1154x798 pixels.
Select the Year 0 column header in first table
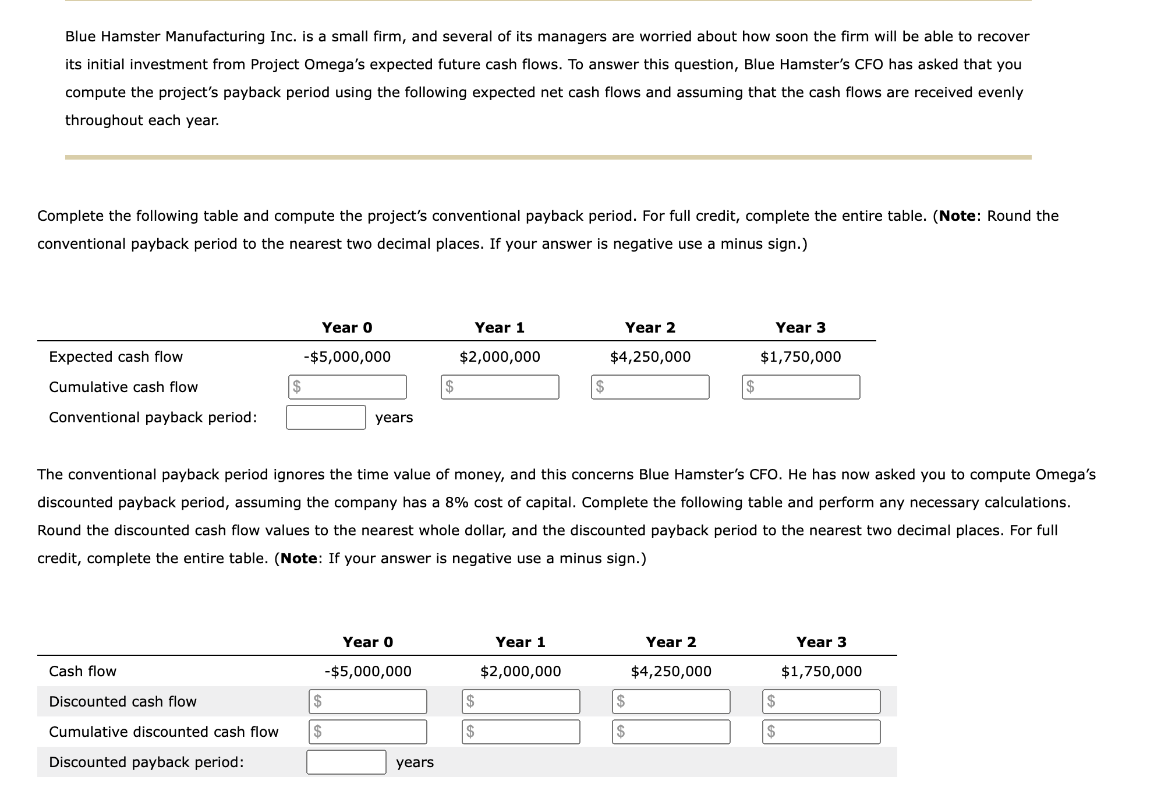tap(348, 327)
